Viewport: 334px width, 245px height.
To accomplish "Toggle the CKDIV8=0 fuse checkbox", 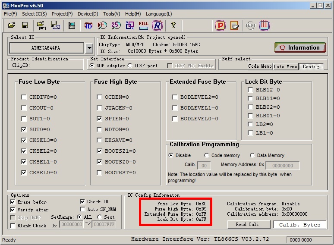I will click(24, 97).
